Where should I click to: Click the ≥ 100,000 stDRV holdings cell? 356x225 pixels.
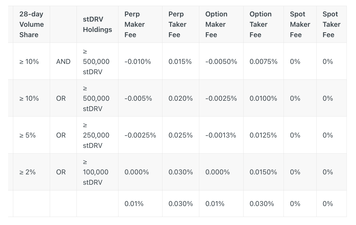point(97,172)
